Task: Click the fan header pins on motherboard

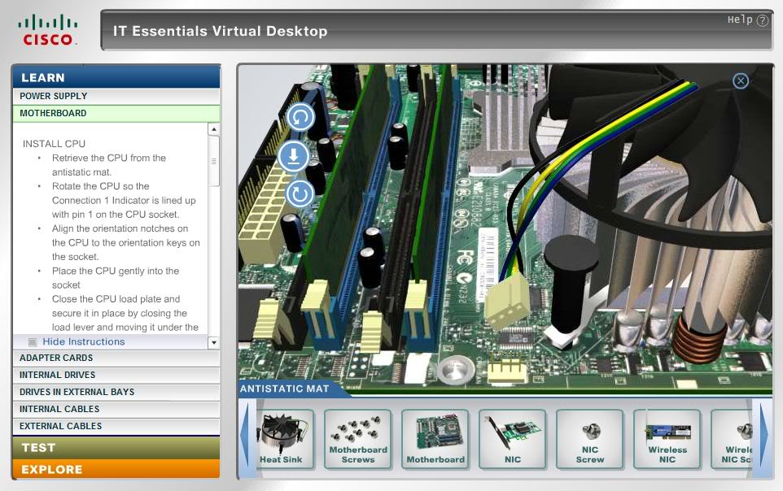Action: (507, 372)
